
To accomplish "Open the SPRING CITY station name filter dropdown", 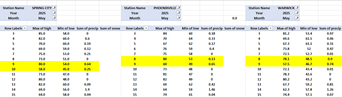I will (x=54, y=8).
